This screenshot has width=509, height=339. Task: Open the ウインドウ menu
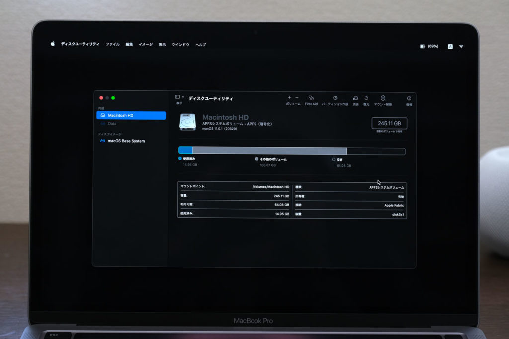180,44
